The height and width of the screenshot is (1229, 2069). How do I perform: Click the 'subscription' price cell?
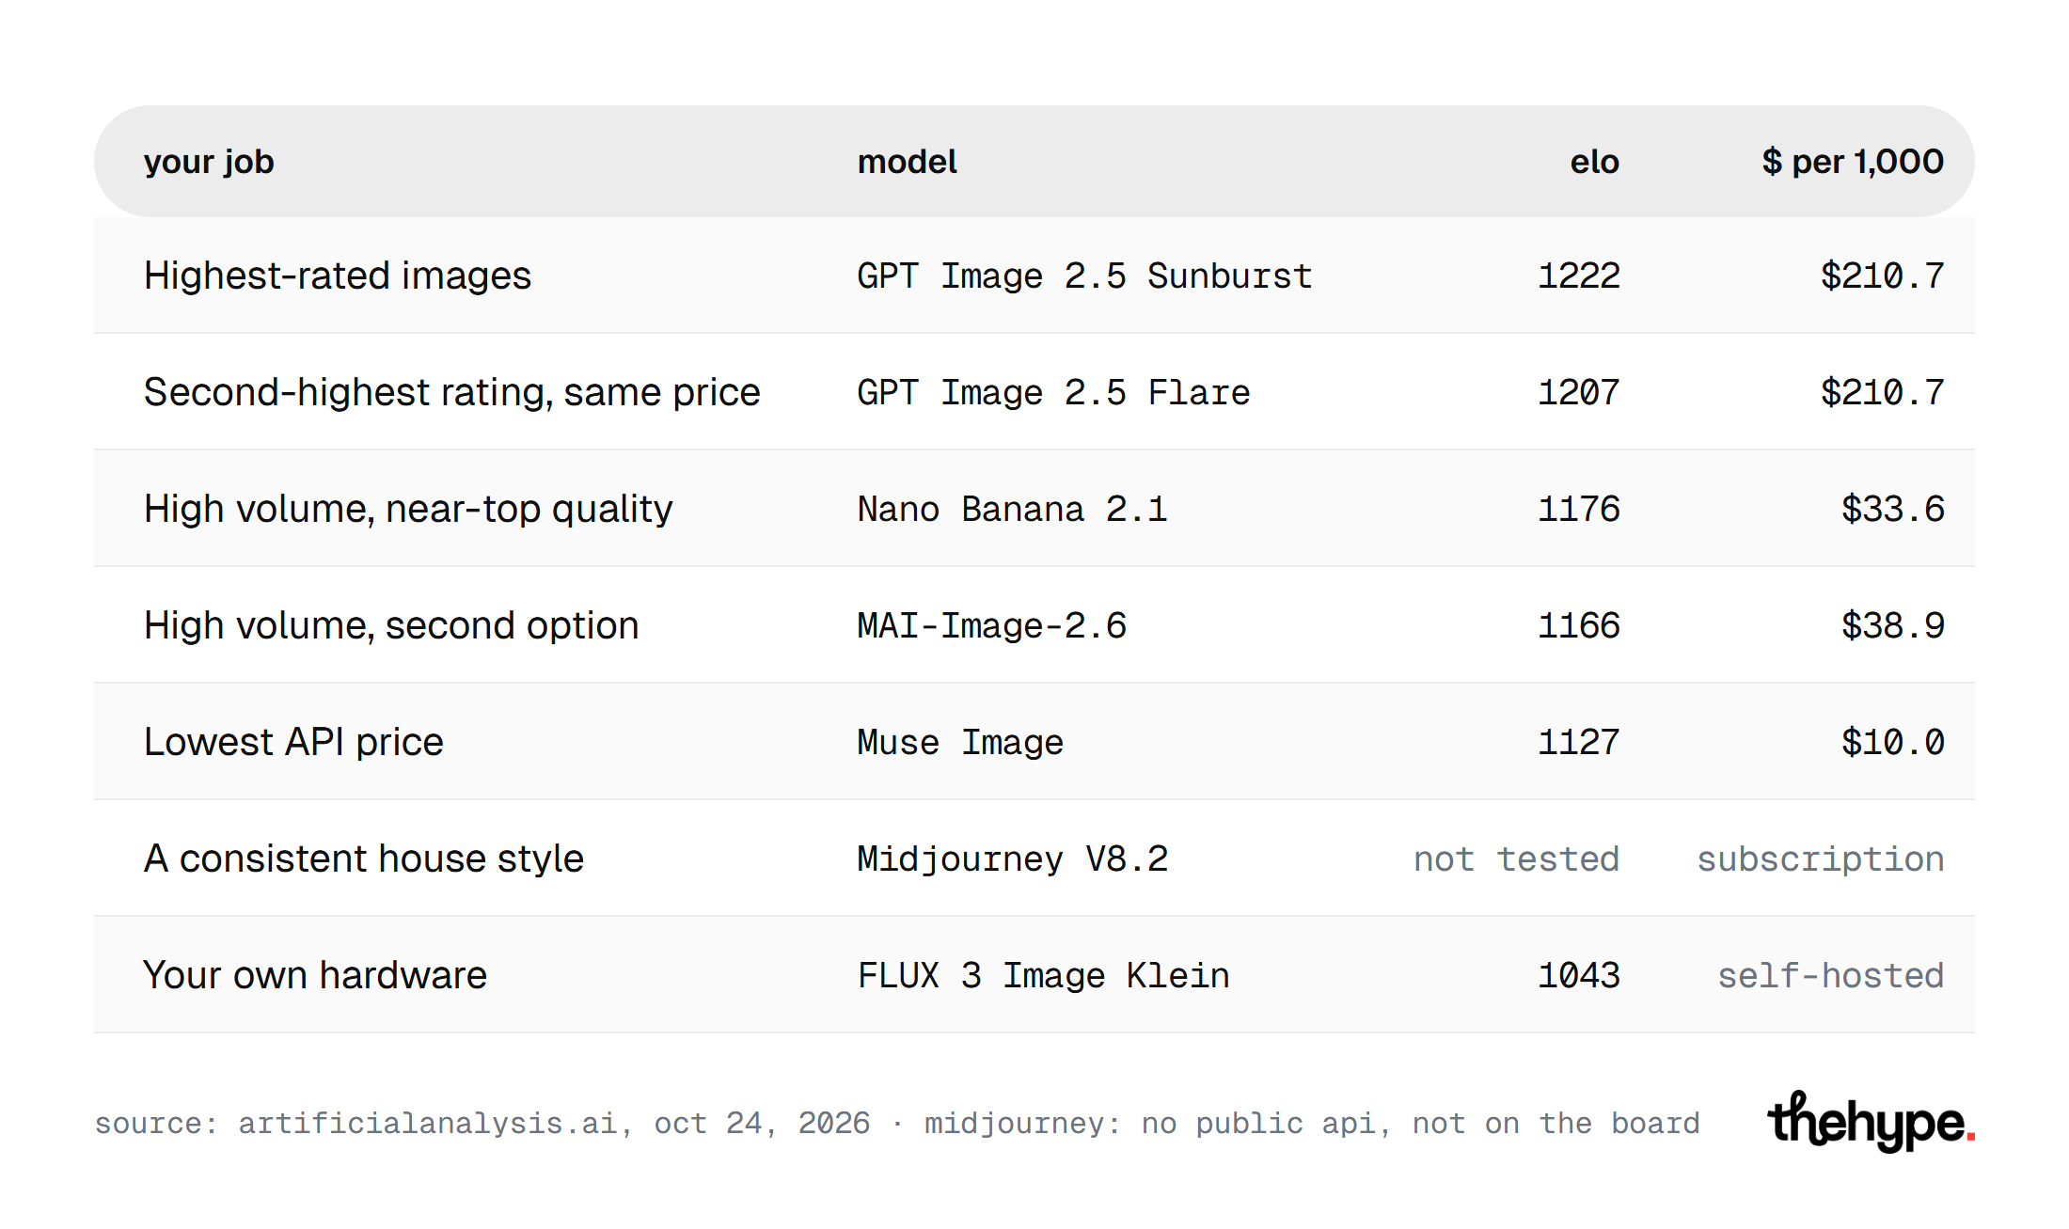coord(1820,859)
